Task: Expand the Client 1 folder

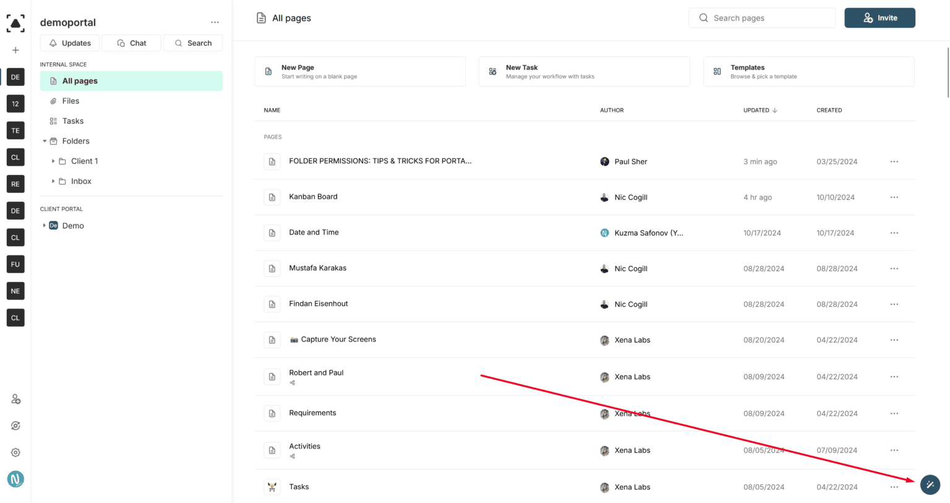Action: click(53, 161)
